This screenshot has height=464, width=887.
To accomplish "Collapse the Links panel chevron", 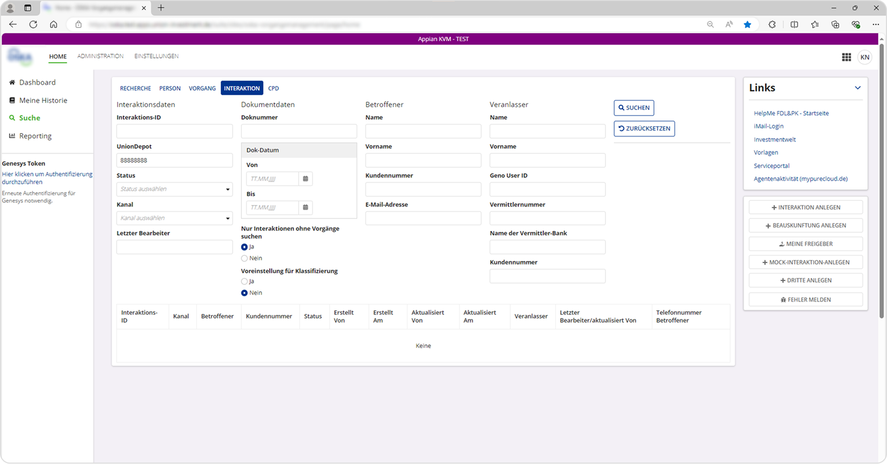I will [857, 88].
